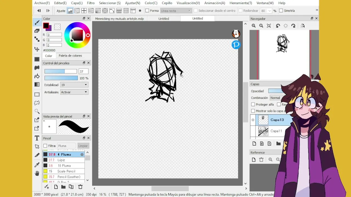Switch to Mimmicking my mutuals artstyle.mdp tab

[120, 19]
